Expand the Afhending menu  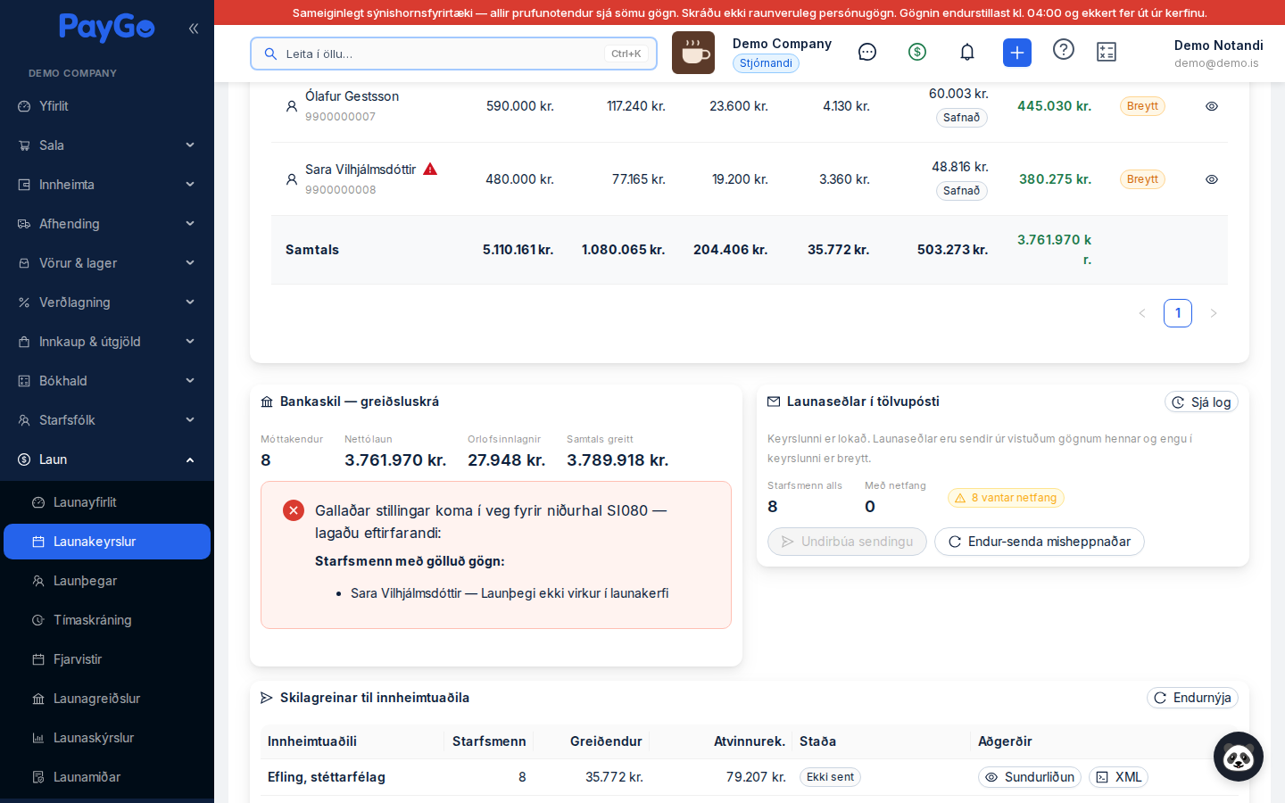point(107,224)
